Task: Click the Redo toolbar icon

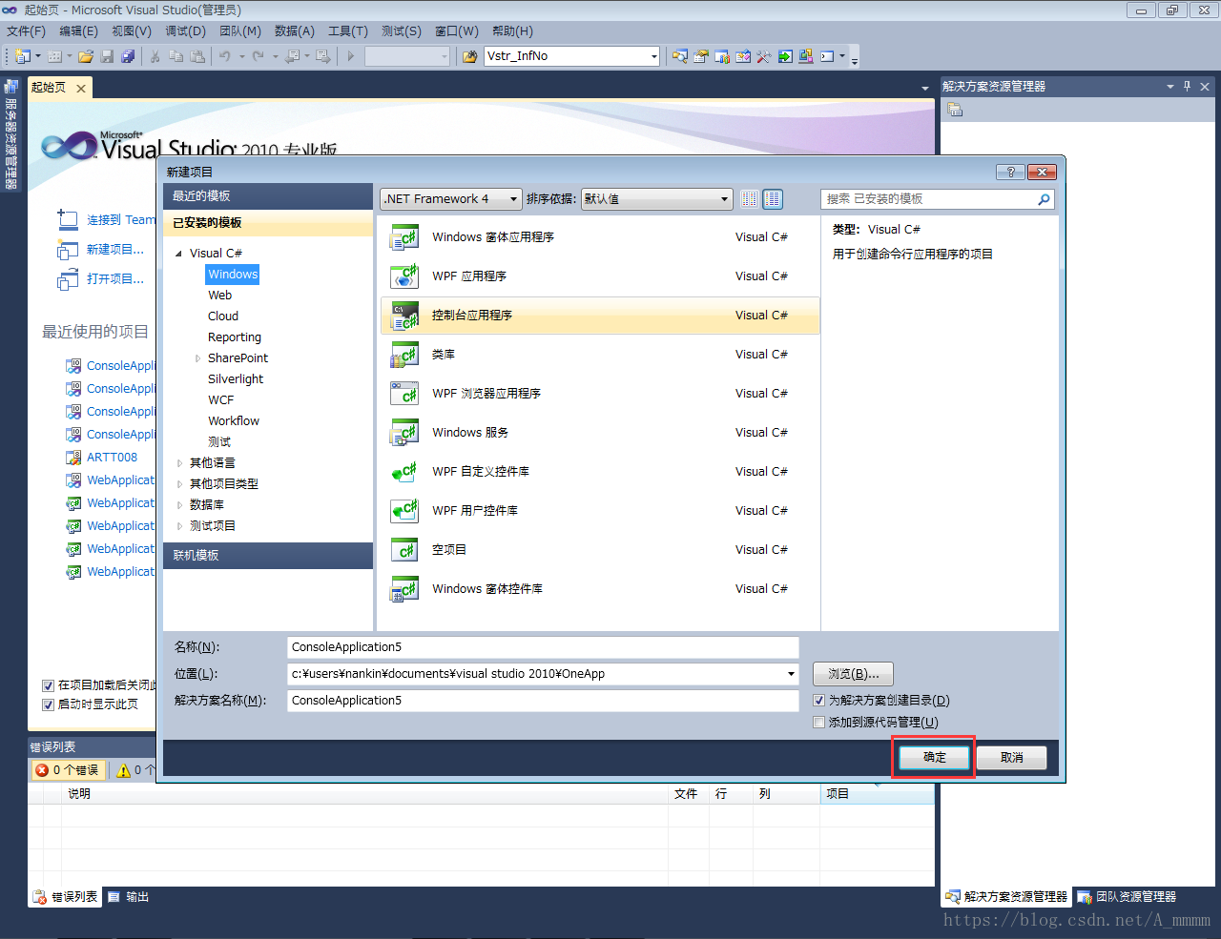Action: click(x=258, y=56)
